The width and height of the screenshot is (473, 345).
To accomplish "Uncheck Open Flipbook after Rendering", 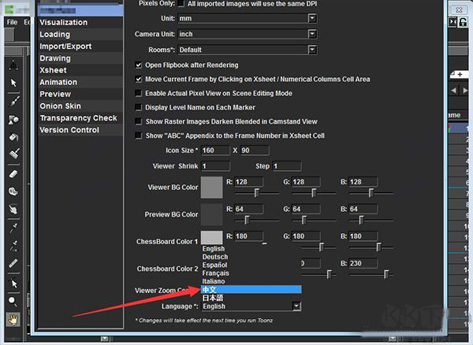I will point(138,65).
